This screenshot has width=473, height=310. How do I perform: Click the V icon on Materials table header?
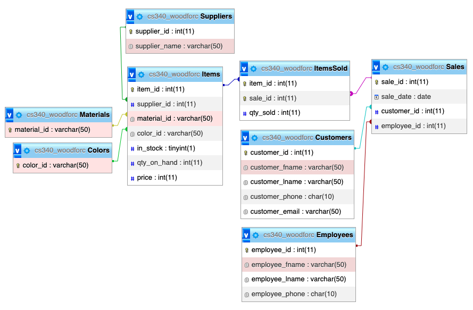click(x=11, y=115)
